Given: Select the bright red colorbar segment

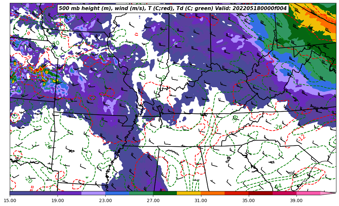Looking at the screenshot, I should coord(236,193).
